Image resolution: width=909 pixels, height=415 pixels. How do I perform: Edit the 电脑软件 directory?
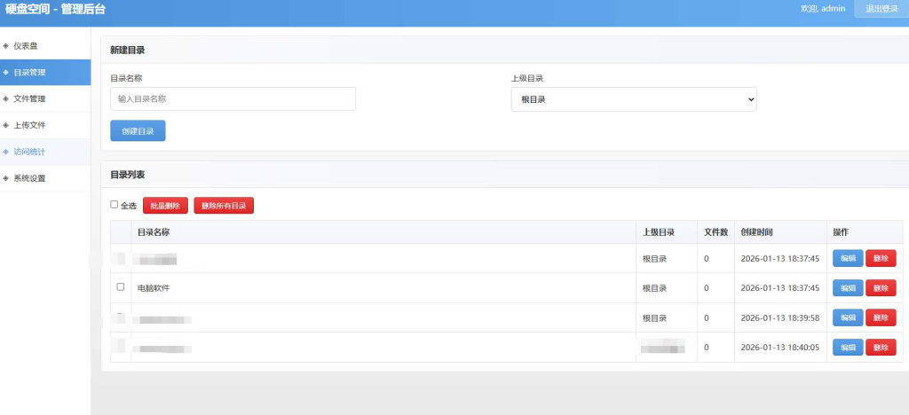click(x=848, y=287)
